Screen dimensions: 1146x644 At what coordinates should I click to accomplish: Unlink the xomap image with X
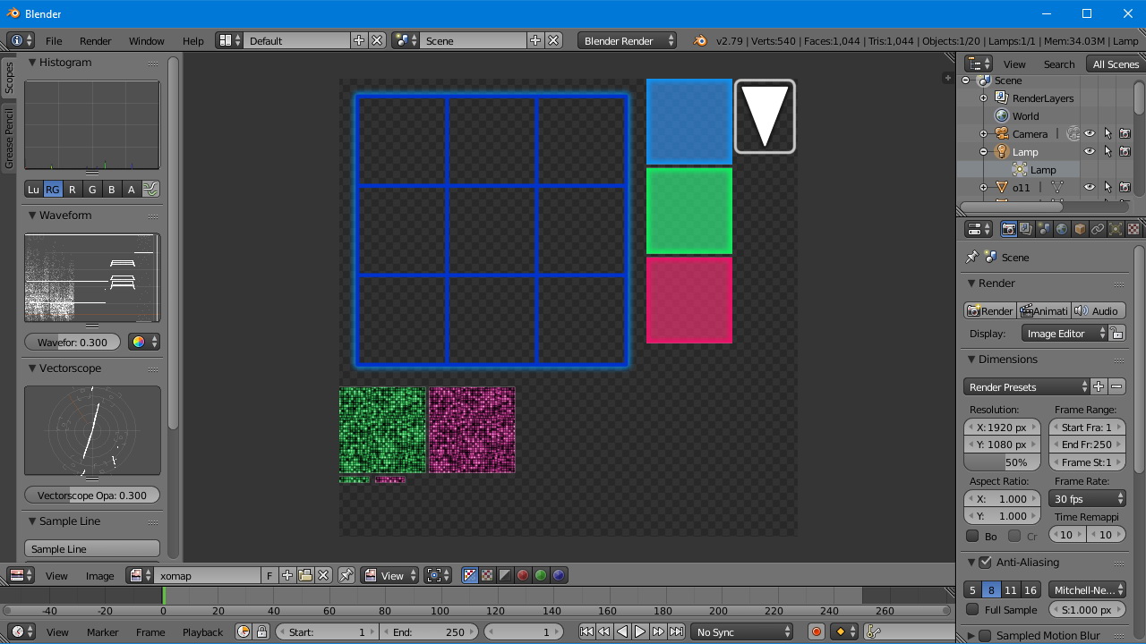click(x=323, y=575)
